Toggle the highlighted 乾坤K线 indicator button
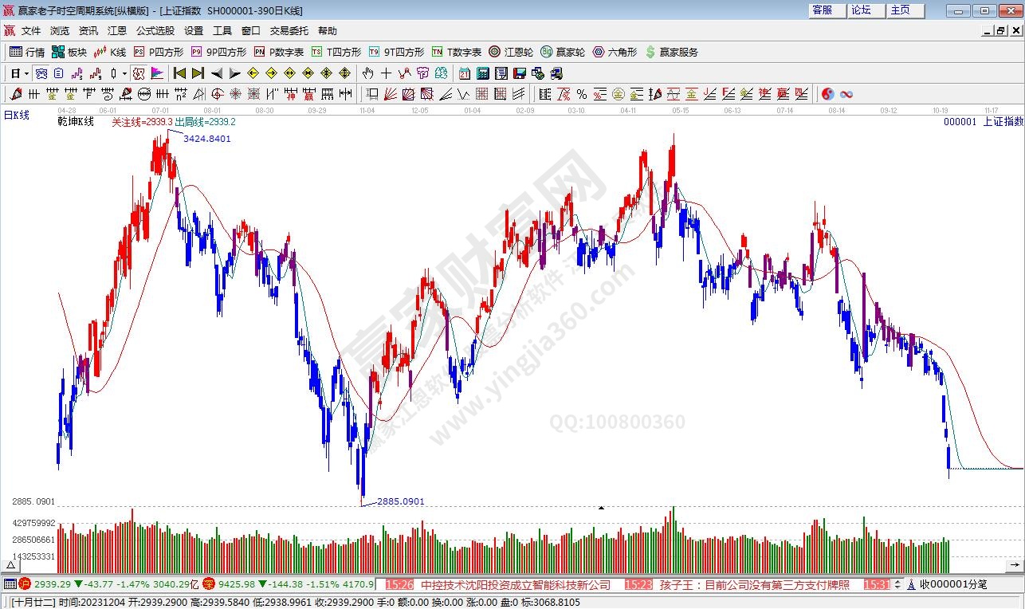Screen dimensions: 1025x609 [138, 73]
